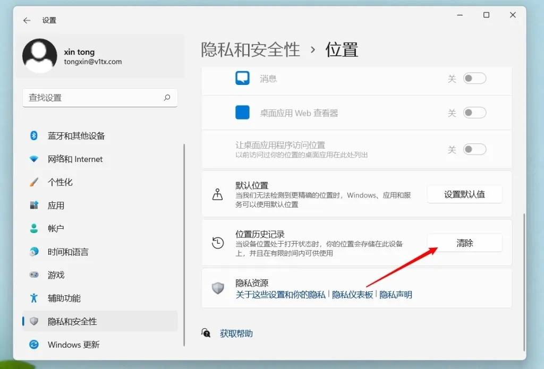Open the 隐私仪表板 link
Screen dimensions: 544x369
tap(352, 295)
